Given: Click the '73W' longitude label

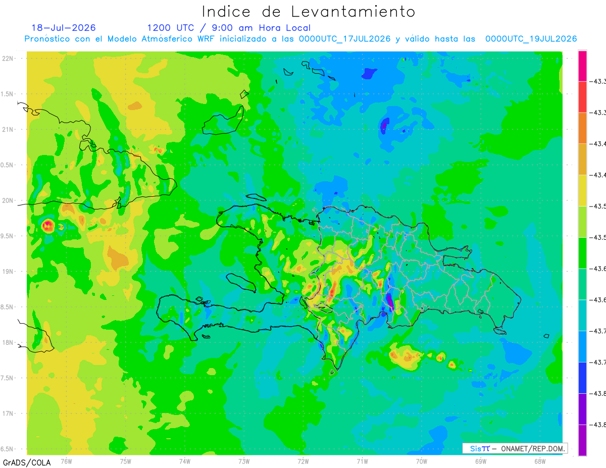Looking at the screenshot, I should point(244,461).
